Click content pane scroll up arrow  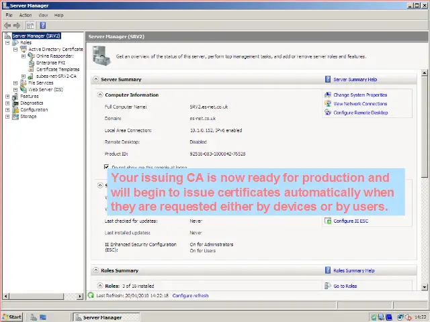tap(424, 73)
